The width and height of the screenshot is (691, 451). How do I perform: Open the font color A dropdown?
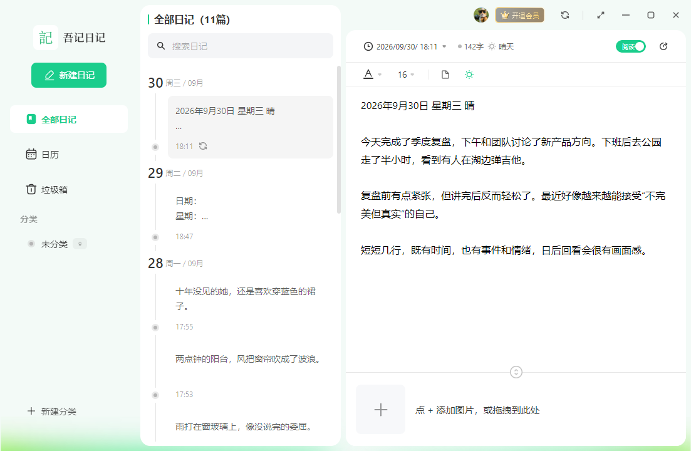pos(372,75)
